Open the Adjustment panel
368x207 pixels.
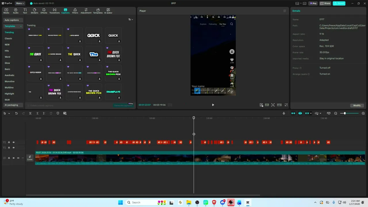point(86,11)
